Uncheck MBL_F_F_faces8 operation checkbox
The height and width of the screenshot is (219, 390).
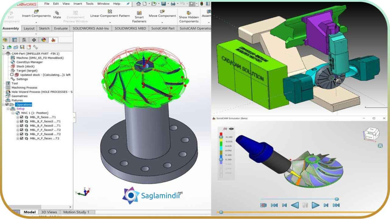(x=22, y=134)
